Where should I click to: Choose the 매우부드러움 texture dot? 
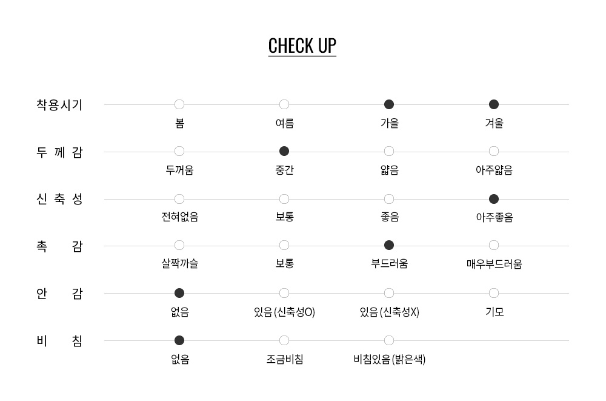494,246
